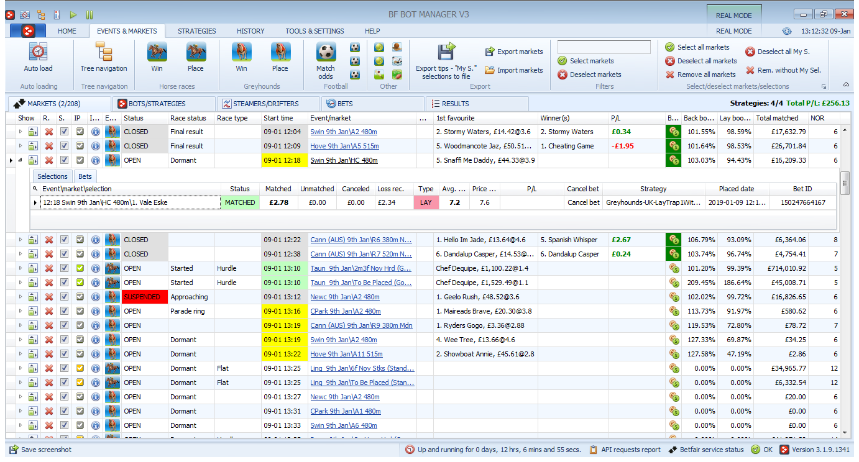Open the Cann (AUS) R9 380m Mdn link

pos(361,325)
